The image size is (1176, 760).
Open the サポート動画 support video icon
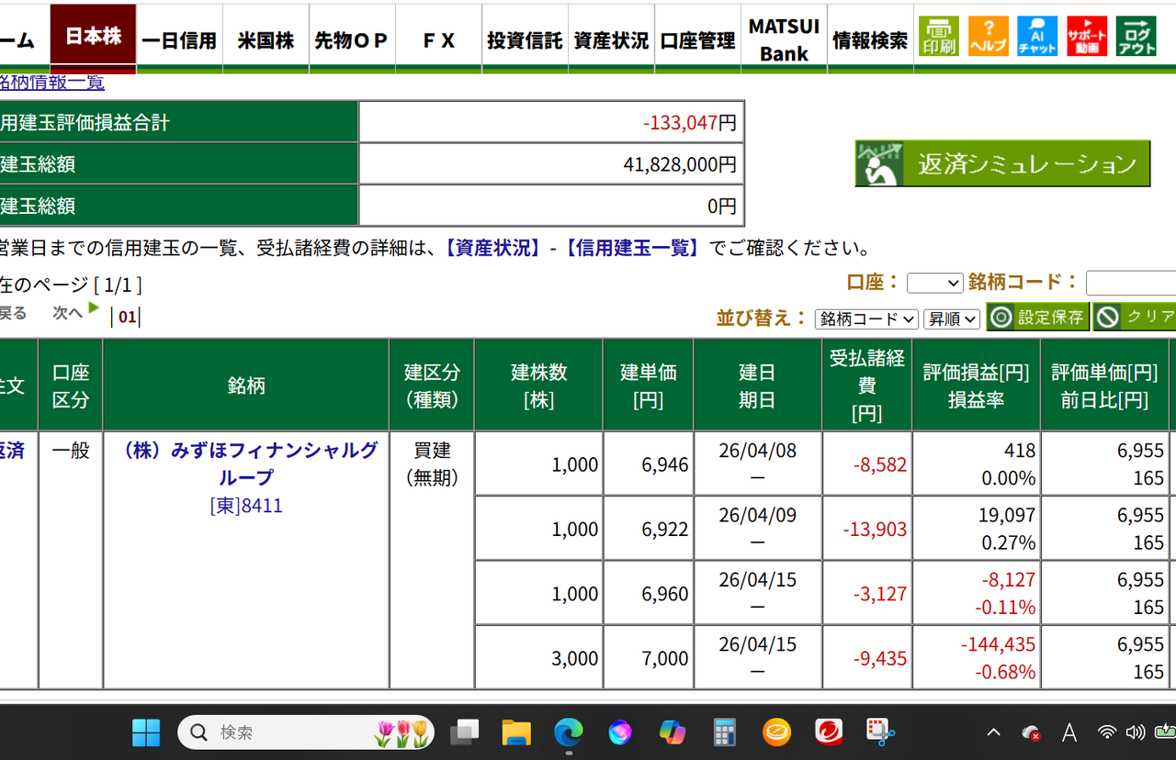pos(1087,36)
